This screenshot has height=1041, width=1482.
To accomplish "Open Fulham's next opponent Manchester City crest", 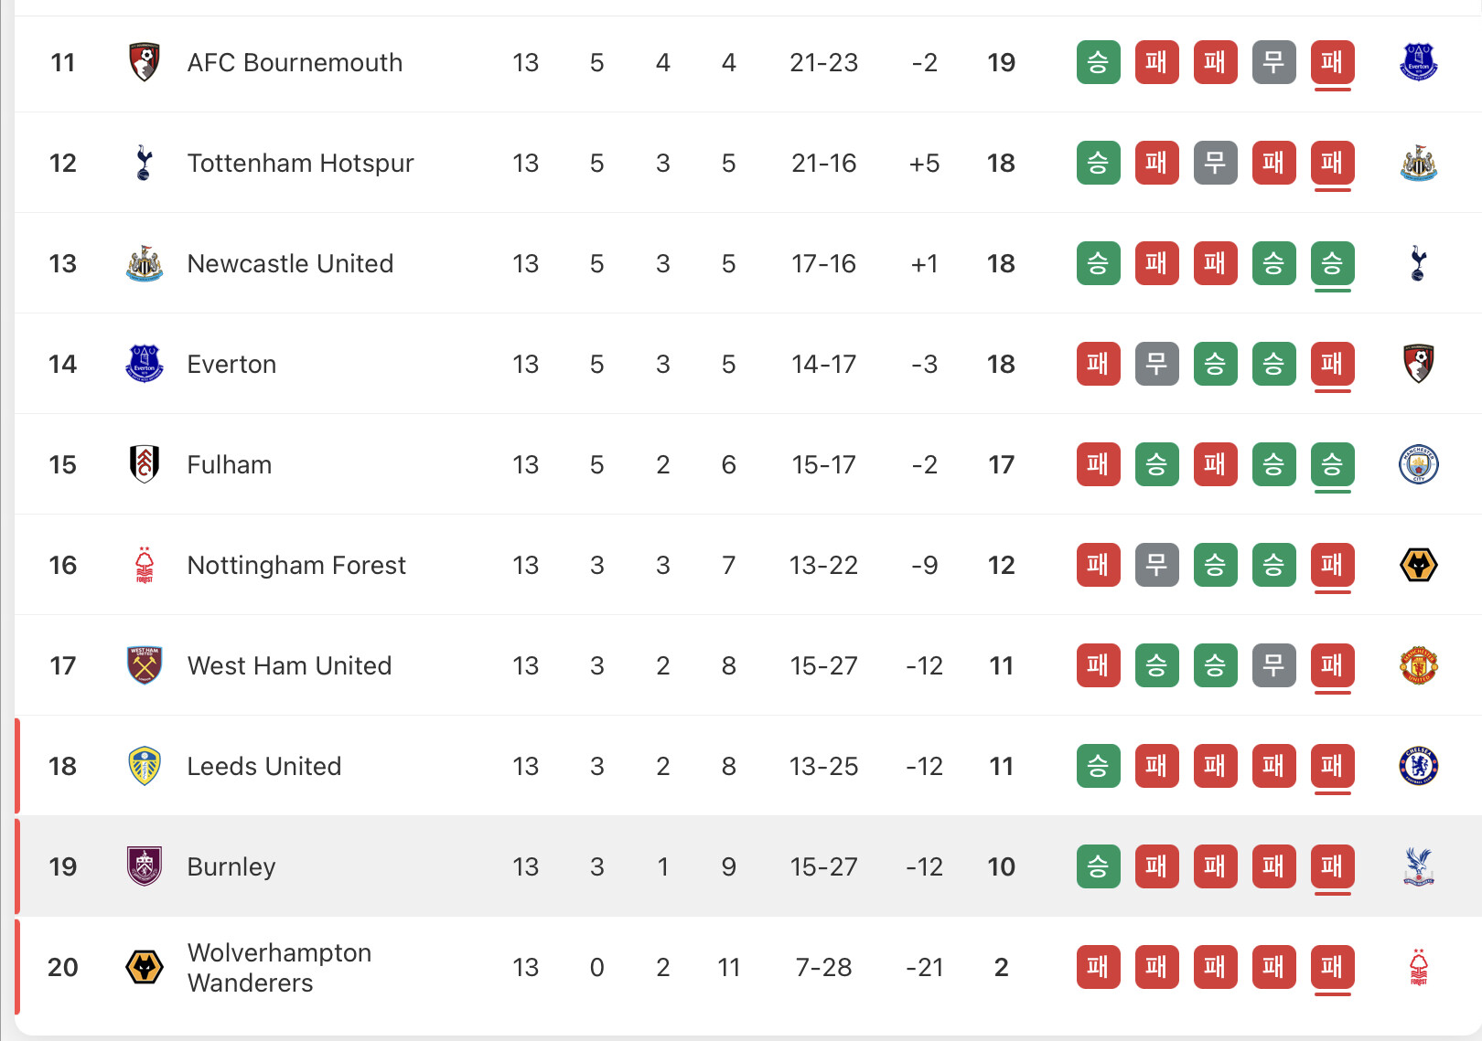I will (1419, 464).
